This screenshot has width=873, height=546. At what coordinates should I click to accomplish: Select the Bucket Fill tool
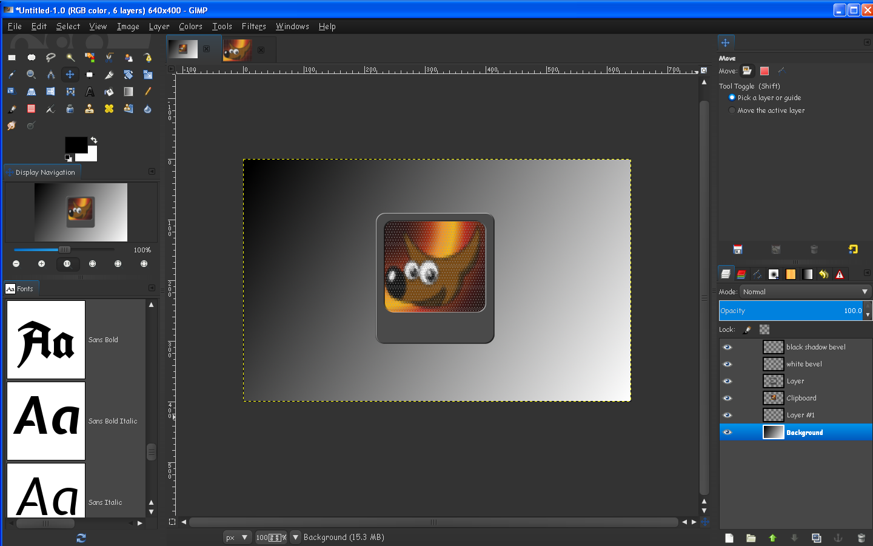(x=109, y=92)
